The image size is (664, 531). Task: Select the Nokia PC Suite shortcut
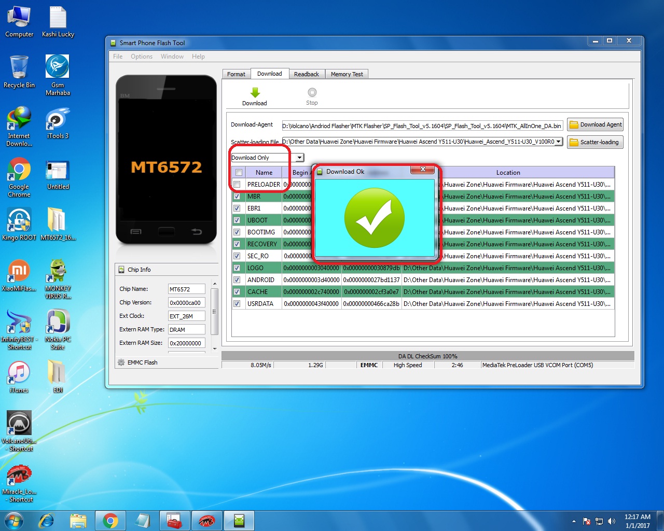coord(58,330)
